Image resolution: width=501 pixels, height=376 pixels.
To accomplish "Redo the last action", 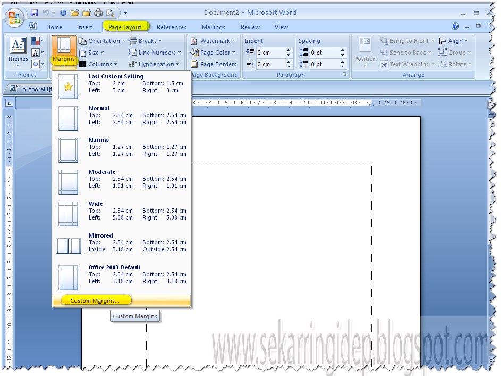I will pos(63,13).
